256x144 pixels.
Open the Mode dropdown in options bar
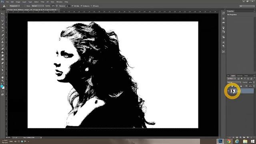click(x=38, y=6)
